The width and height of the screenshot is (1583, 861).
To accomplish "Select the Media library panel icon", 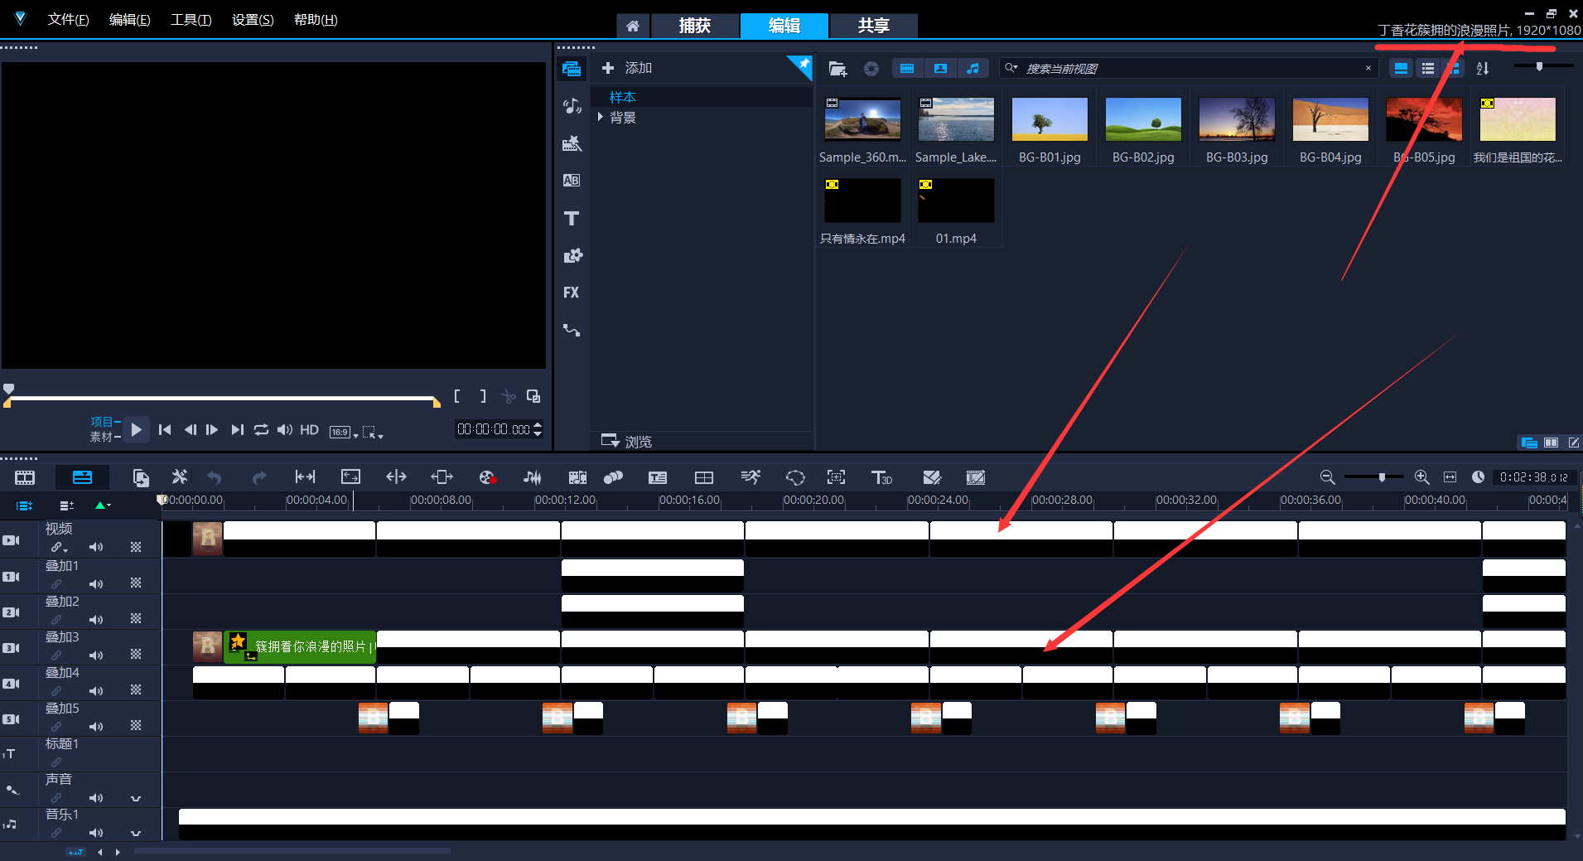I will click(572, 69).
